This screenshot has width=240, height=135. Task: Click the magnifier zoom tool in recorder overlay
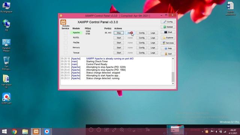click(122, 130)
